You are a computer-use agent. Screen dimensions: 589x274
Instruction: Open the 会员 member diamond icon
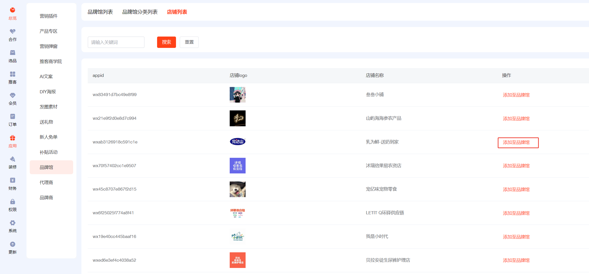click(x=13, y=95)
